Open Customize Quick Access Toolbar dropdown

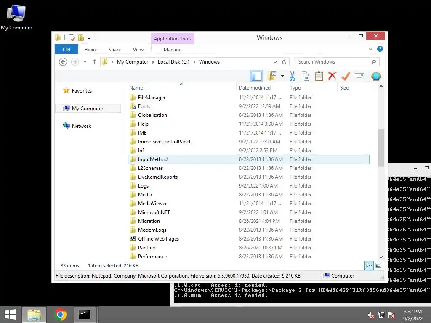(x=89, y=38)
